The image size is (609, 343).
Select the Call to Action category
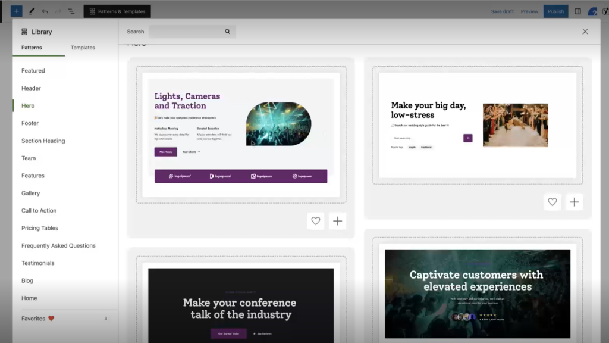(x=39, y=211)
